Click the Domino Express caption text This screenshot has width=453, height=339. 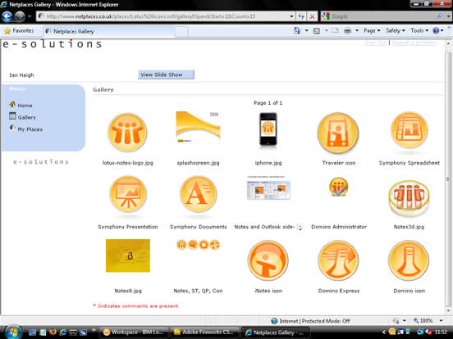click(339, 291)
